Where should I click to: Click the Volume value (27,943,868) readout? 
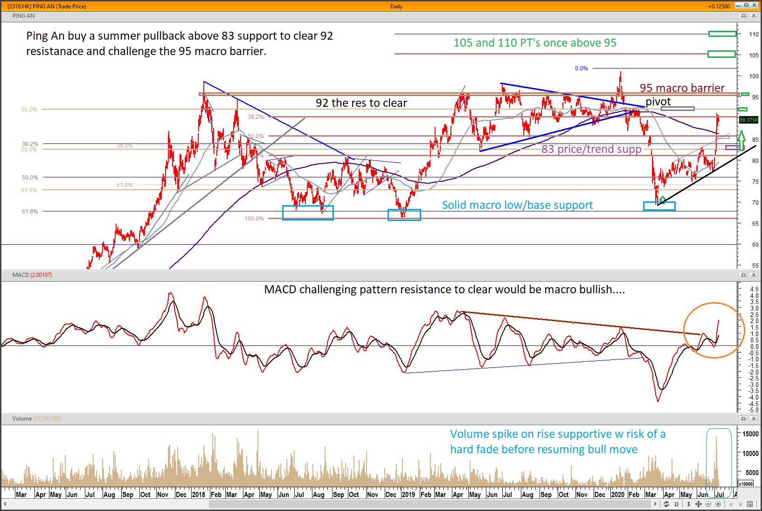[48, 419]
